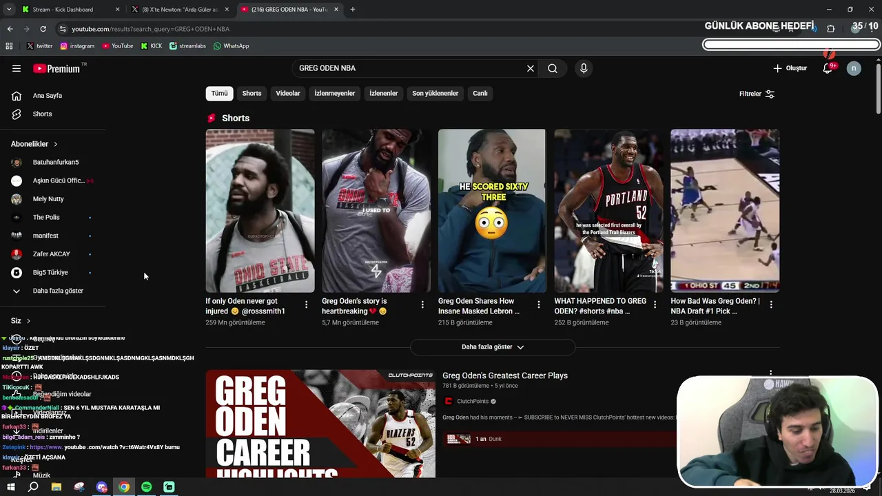This screenshot has height=496, width=882.
Task: Select the İzlenmeyenler filter chip
Action: coord(335,93)
